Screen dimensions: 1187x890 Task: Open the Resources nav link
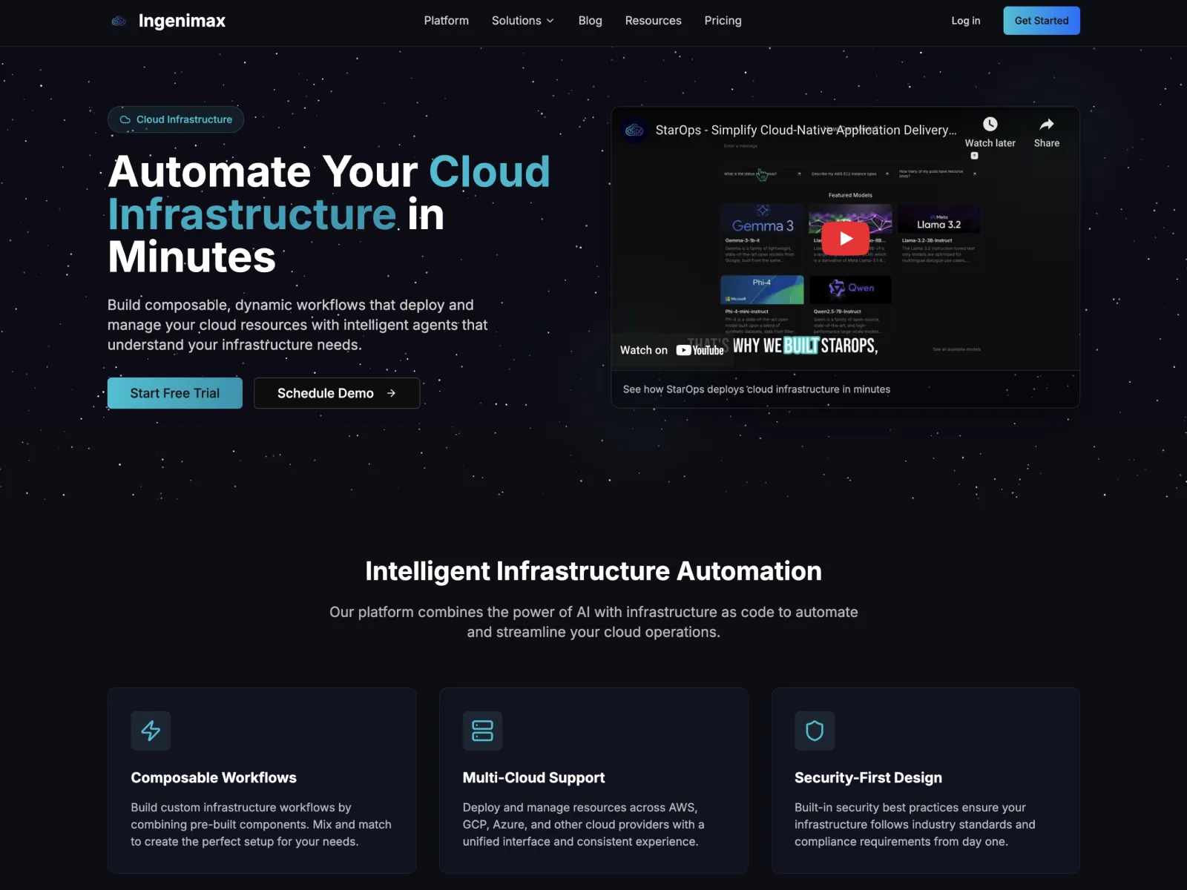tap(653, 21)
